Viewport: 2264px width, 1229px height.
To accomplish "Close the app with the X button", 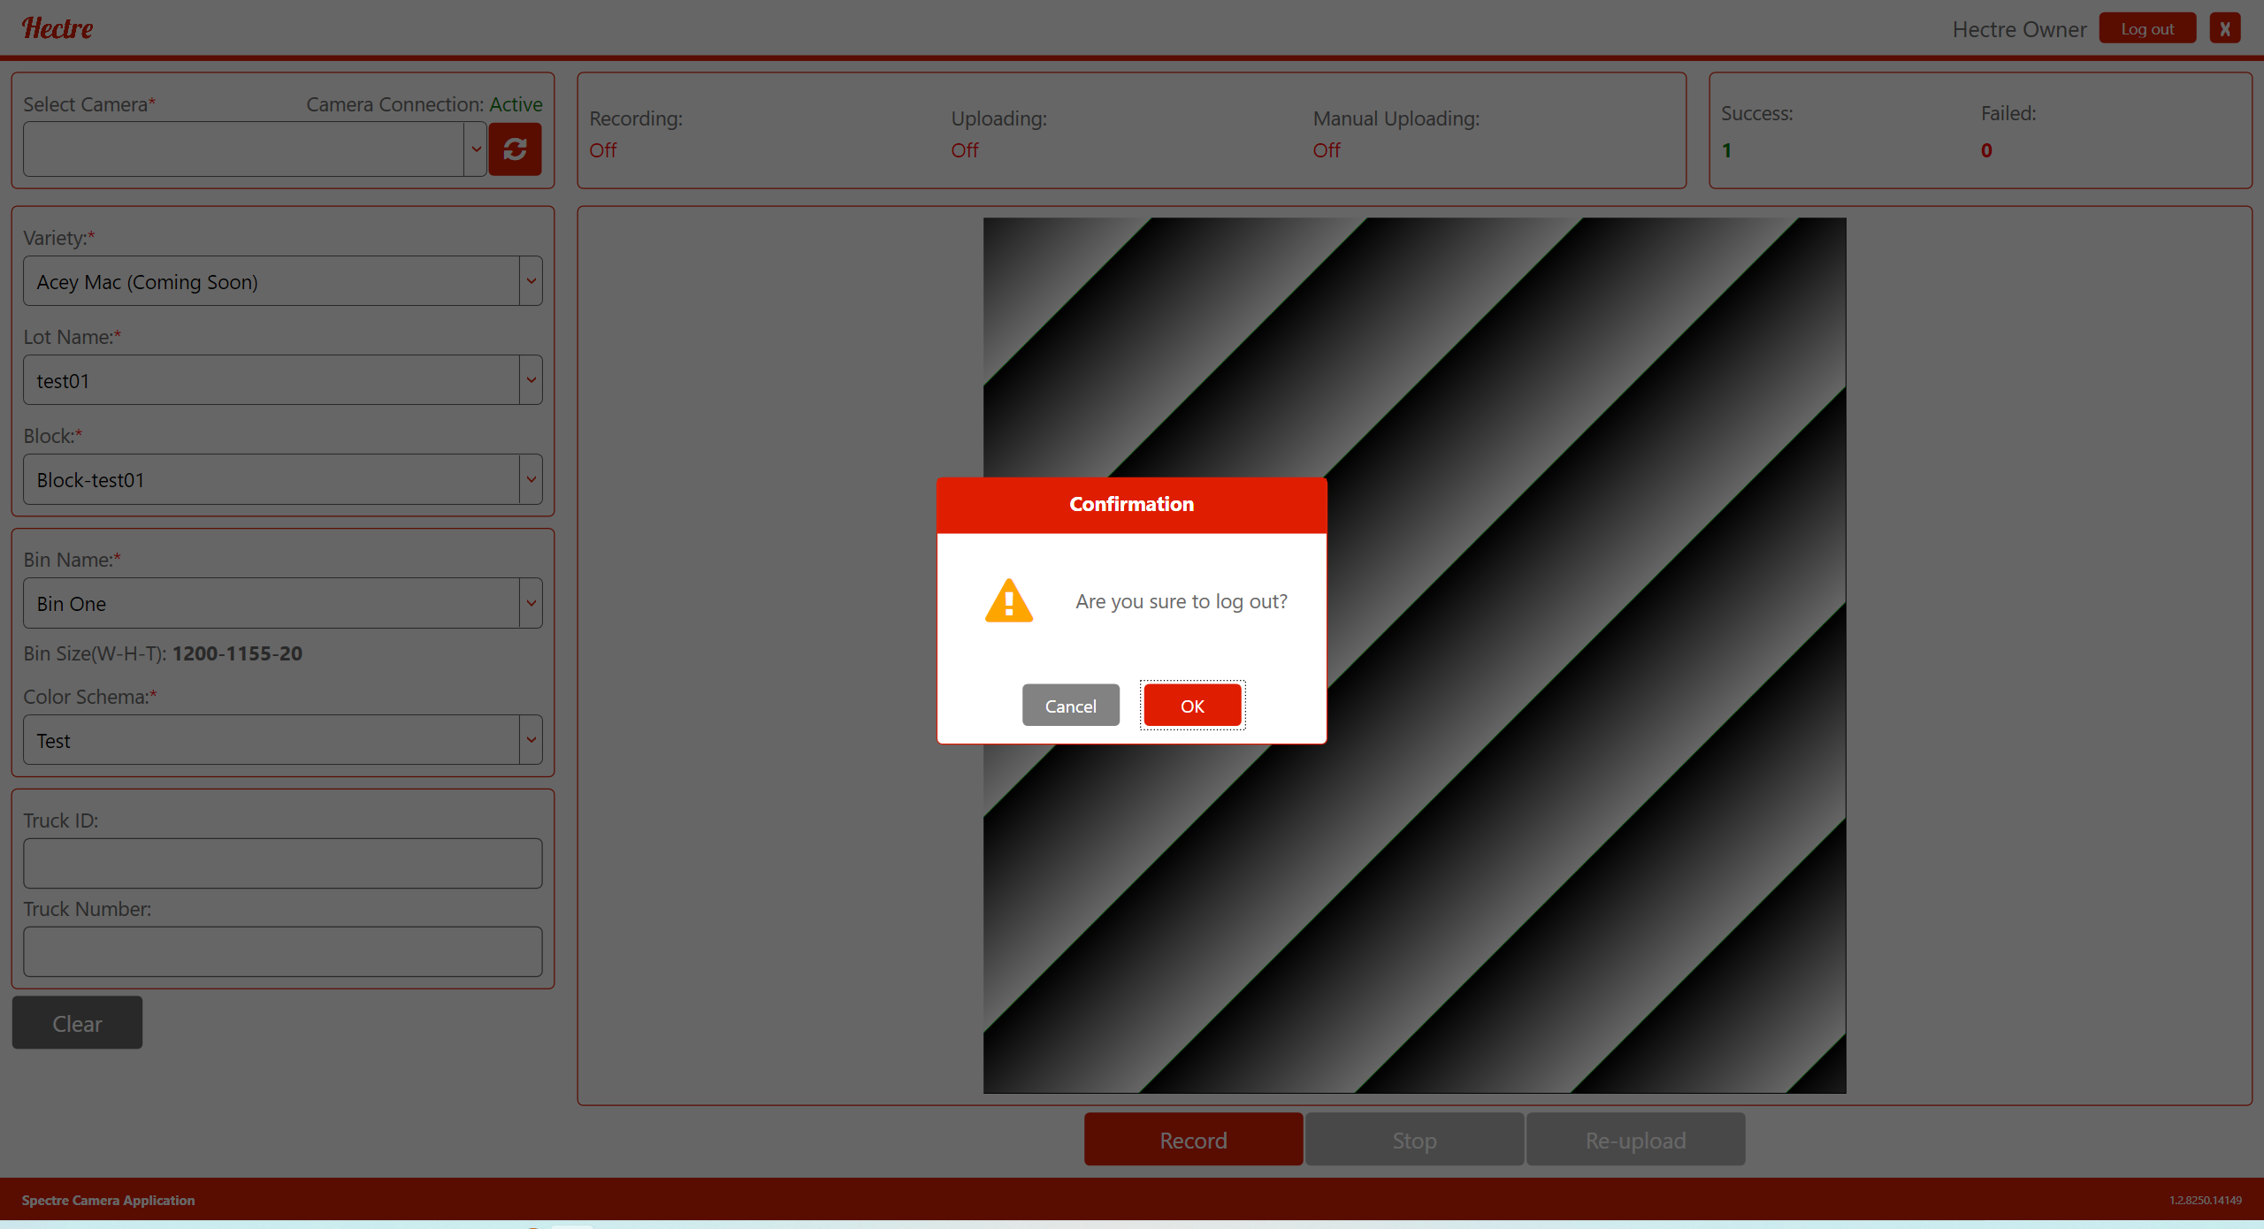I will 2225,28.
